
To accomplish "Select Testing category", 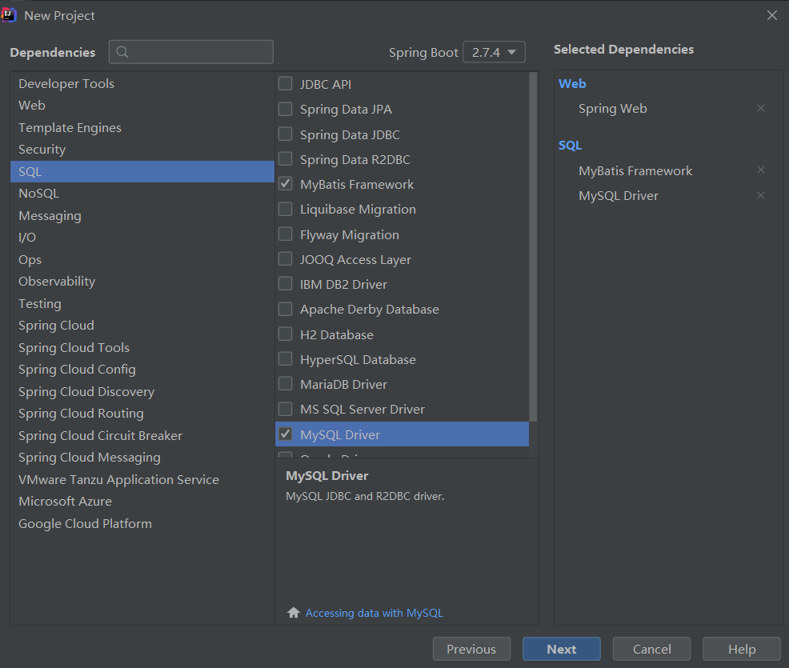I will (142, 303).
